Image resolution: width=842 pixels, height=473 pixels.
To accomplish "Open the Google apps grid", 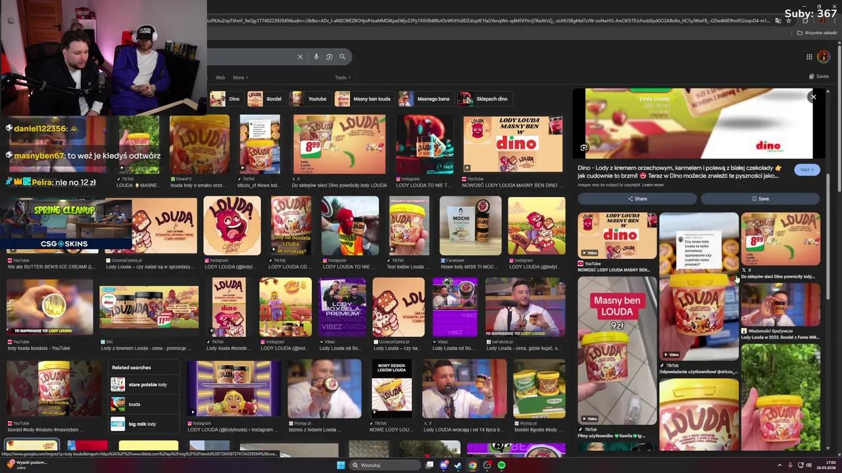I will click(809, 57).
